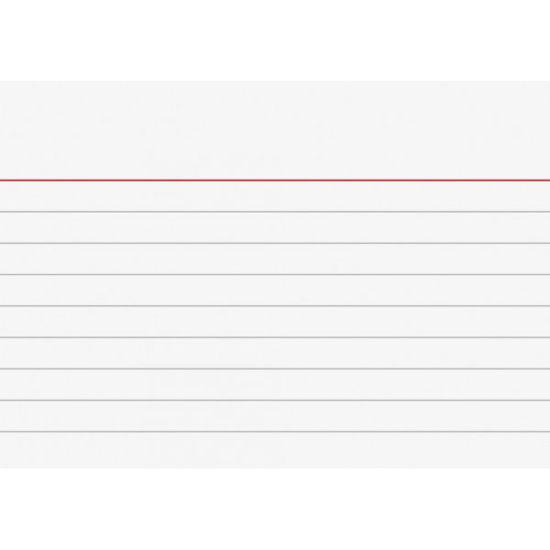Screen dimensions: 550x550
Task: Click the card's bottom margin below the last line
Action: pyautogui.click(x=275, y=449)
